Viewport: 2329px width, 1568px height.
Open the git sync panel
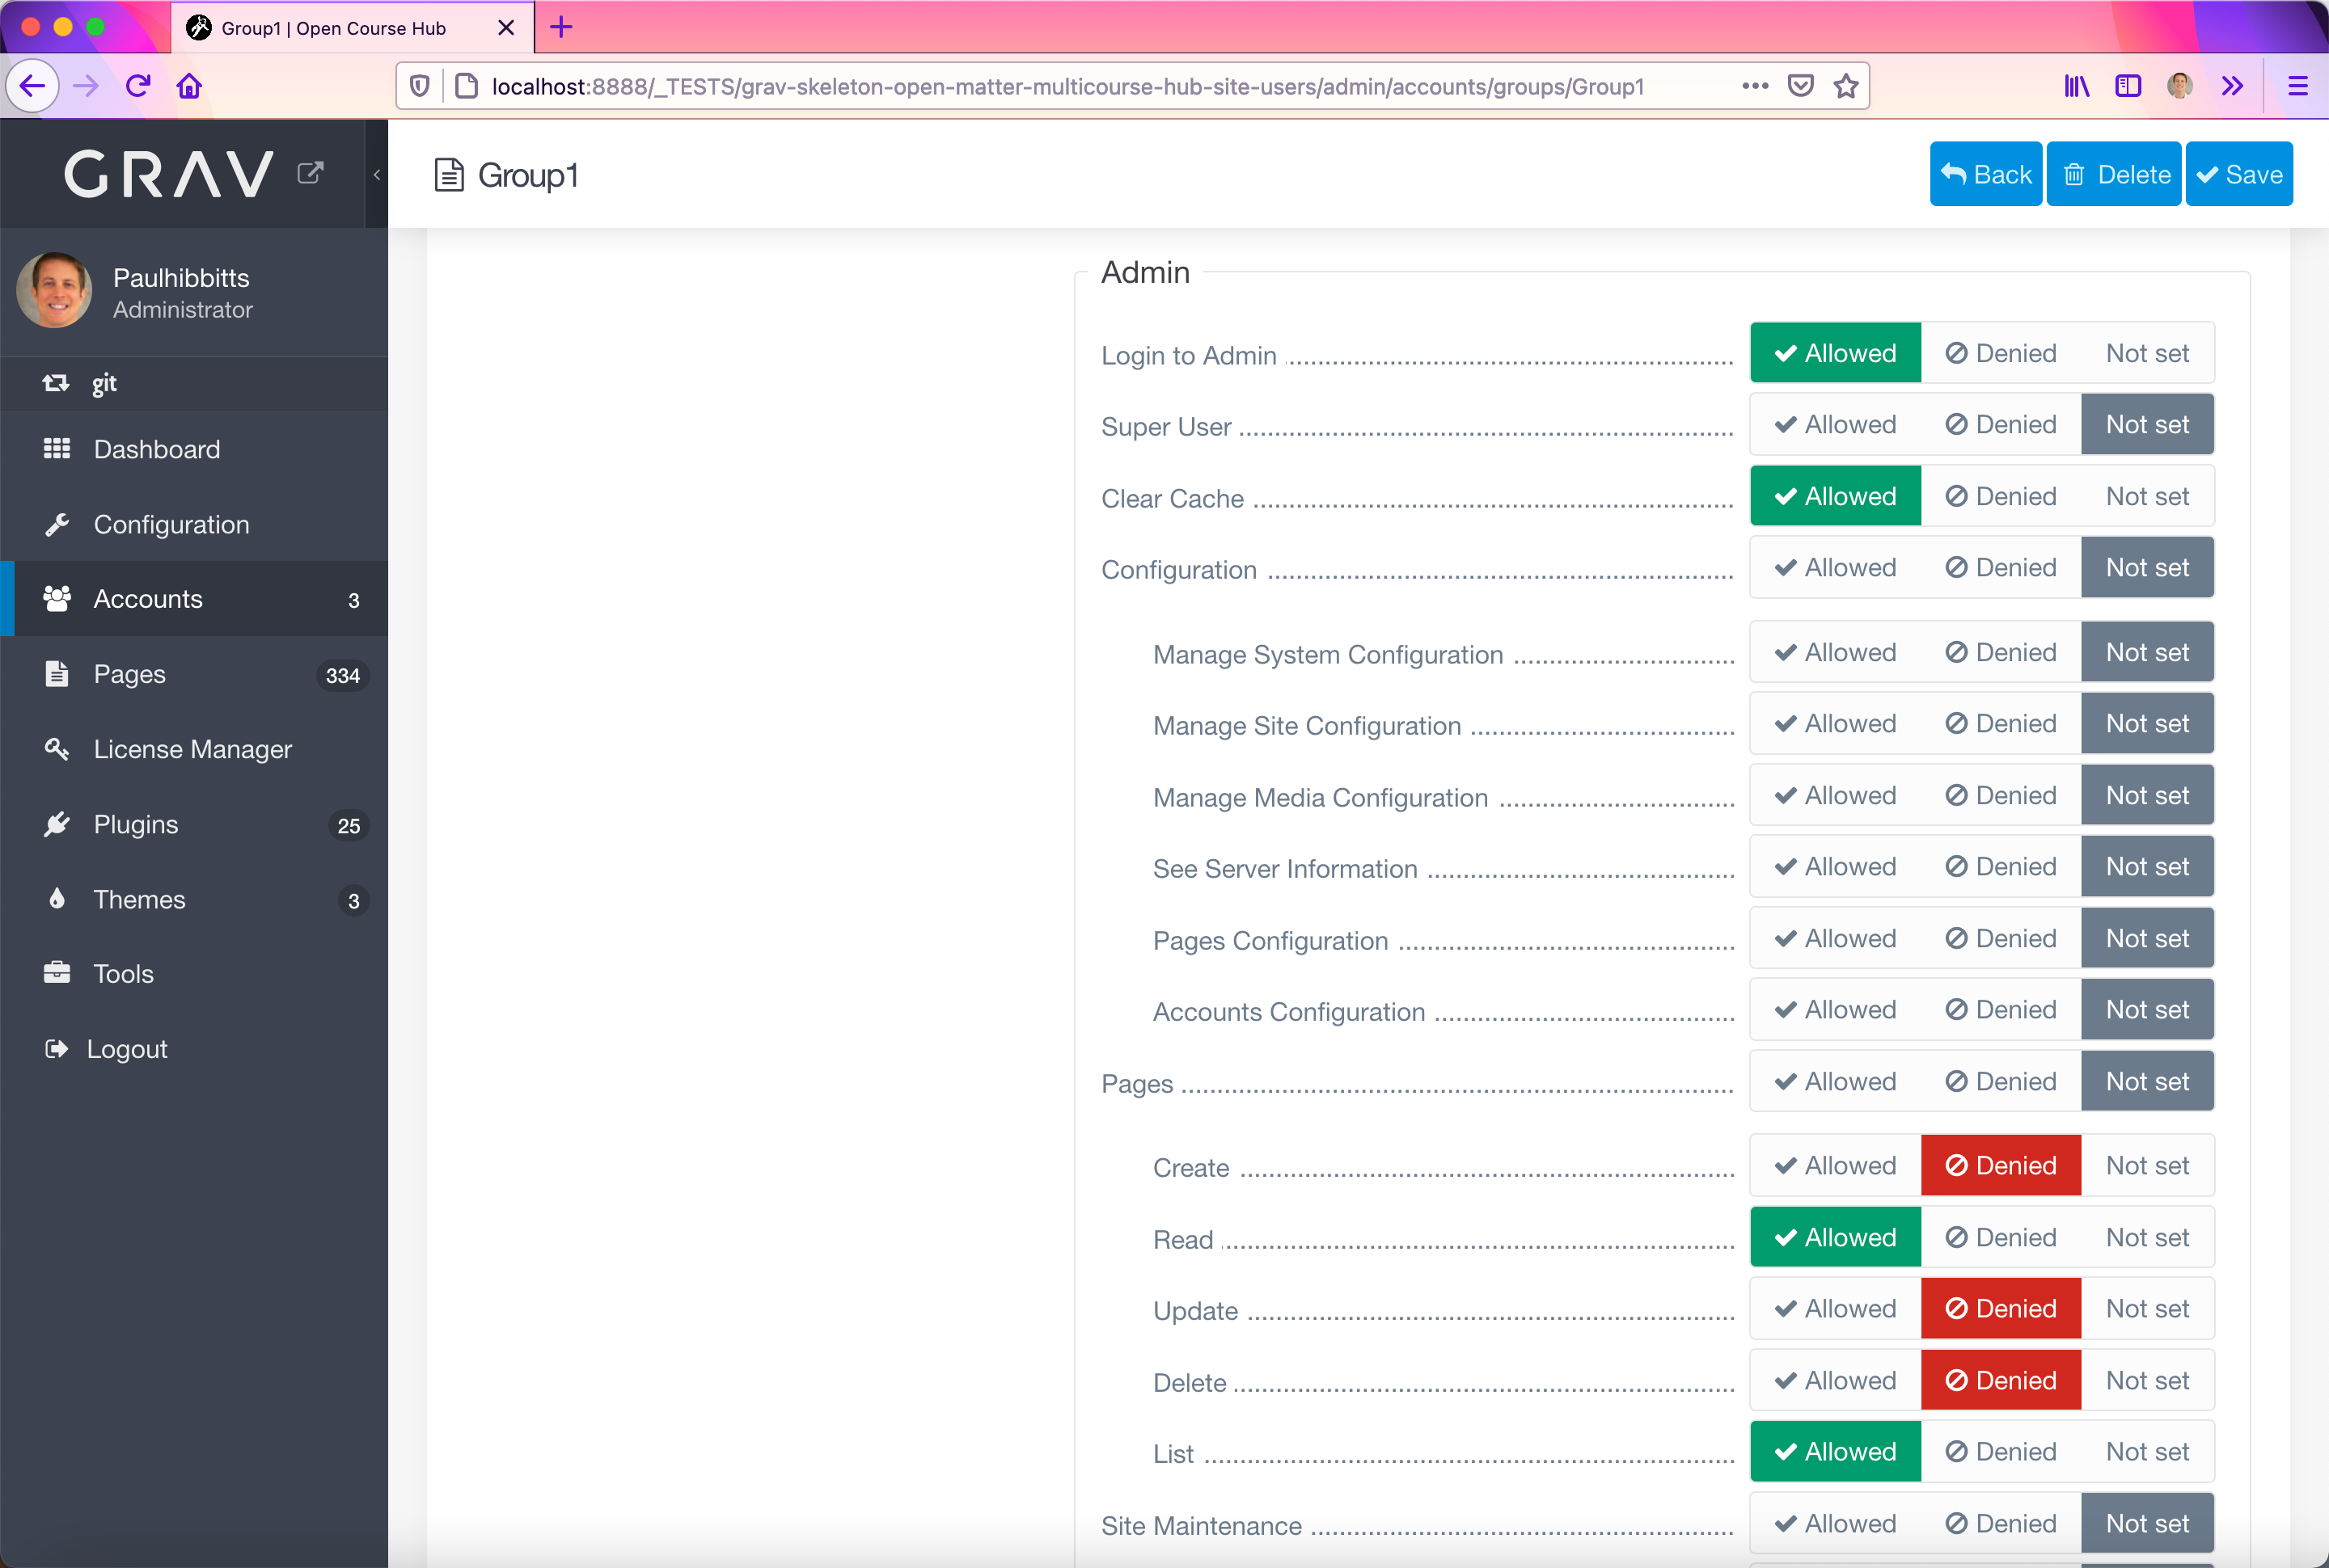[104, 383]
